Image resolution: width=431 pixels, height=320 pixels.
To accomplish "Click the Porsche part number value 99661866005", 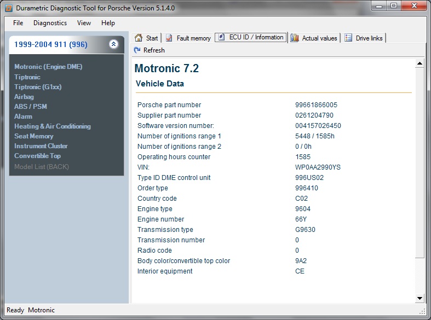I will 316,105.
